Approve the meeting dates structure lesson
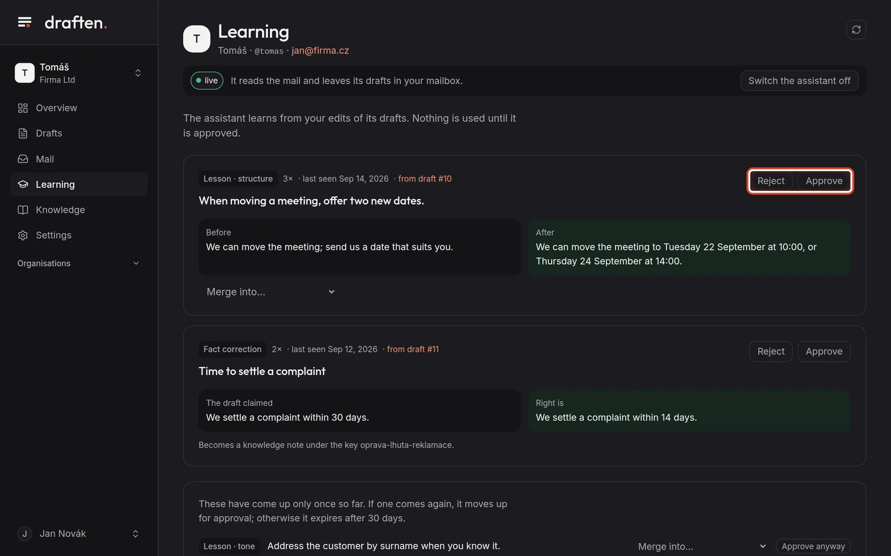Image resolution: width=891 pixels, height=556 pixels. [x=824, y=181]
